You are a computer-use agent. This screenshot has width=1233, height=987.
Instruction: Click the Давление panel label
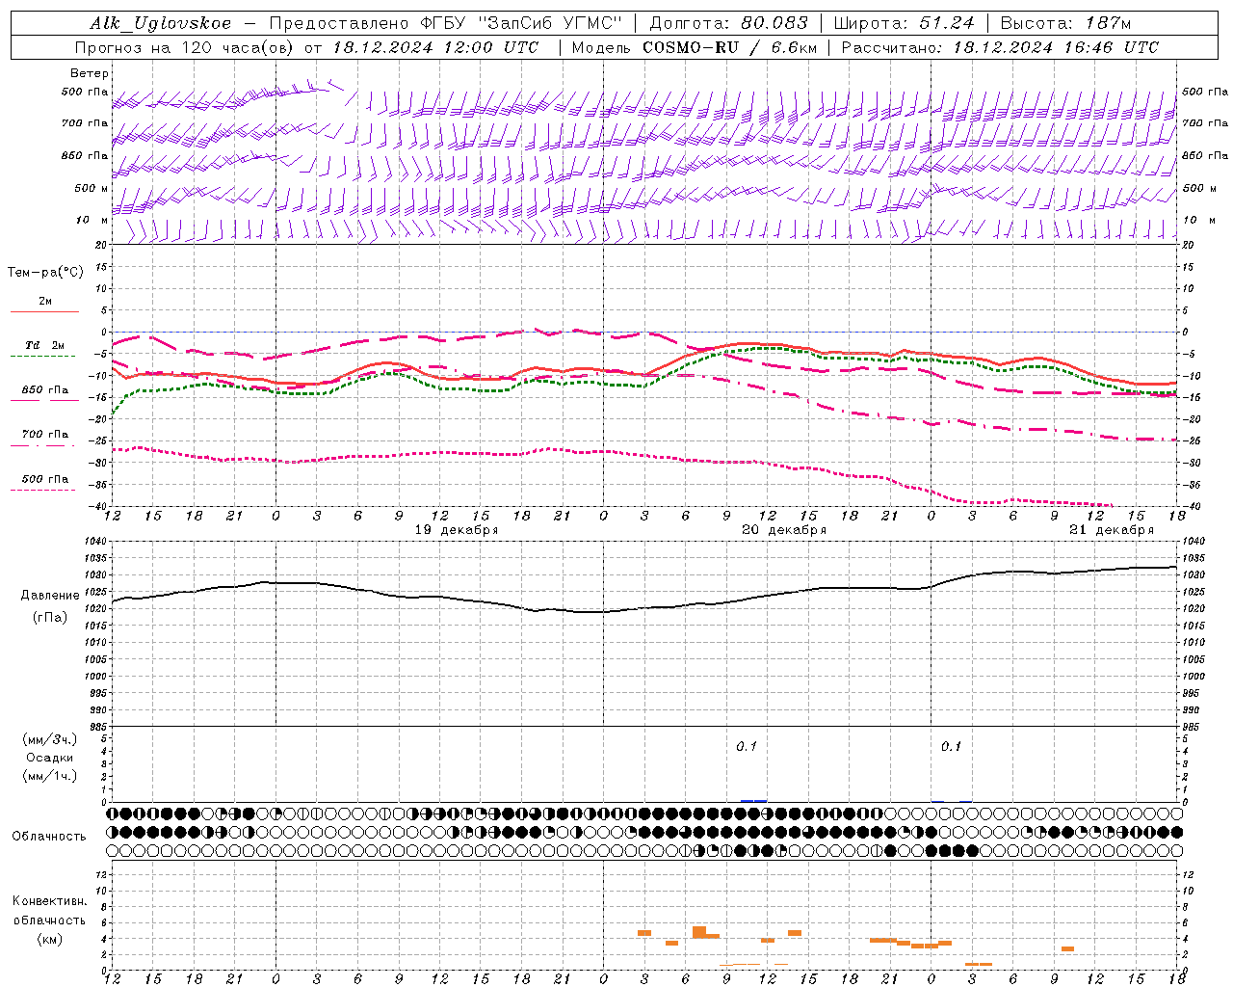(50, 596)
